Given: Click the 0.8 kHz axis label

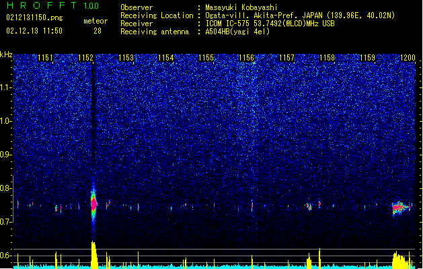Looking at the screenshot, I should (x=6, y=188).
